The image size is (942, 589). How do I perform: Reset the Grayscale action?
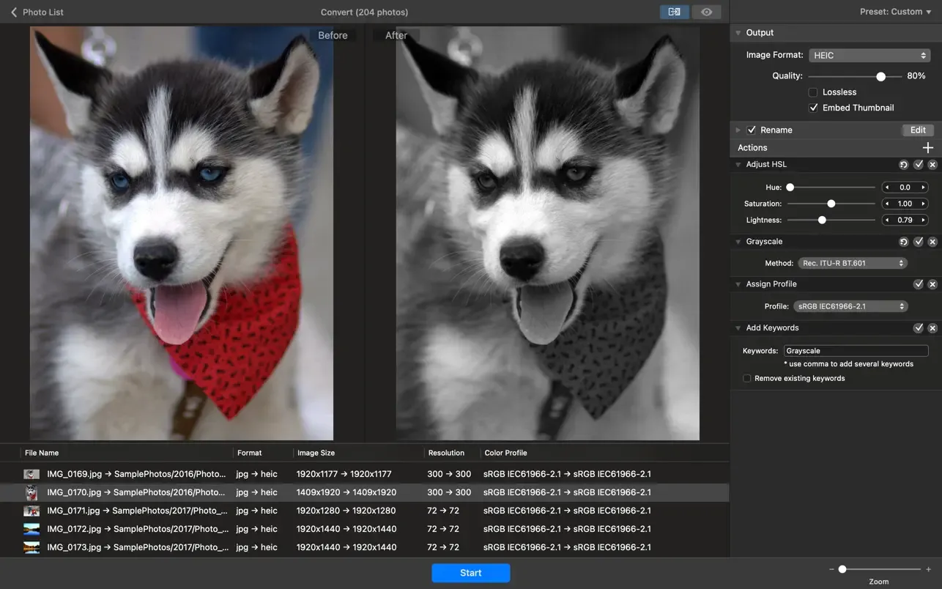pyautogui.click(x=903, y=242)
